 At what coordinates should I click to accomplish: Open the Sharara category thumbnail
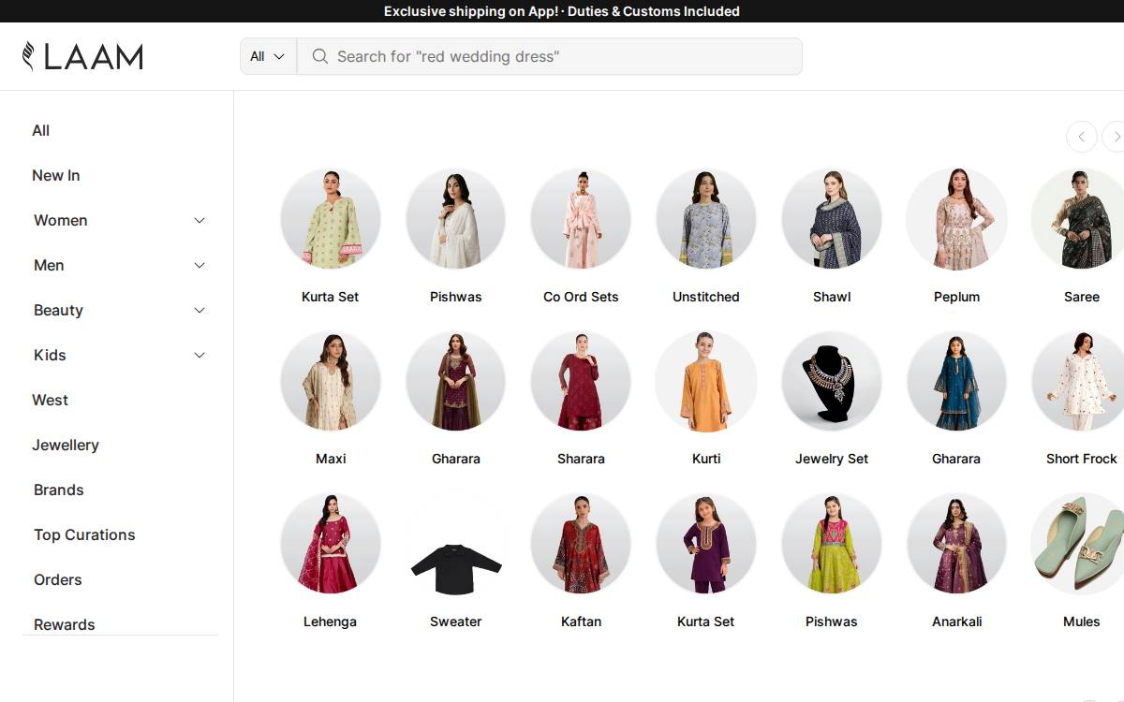(x=581, y=381)
